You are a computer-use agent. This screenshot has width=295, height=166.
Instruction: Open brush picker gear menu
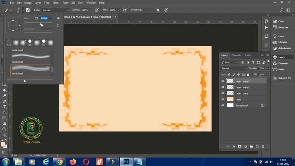point(58,18)
